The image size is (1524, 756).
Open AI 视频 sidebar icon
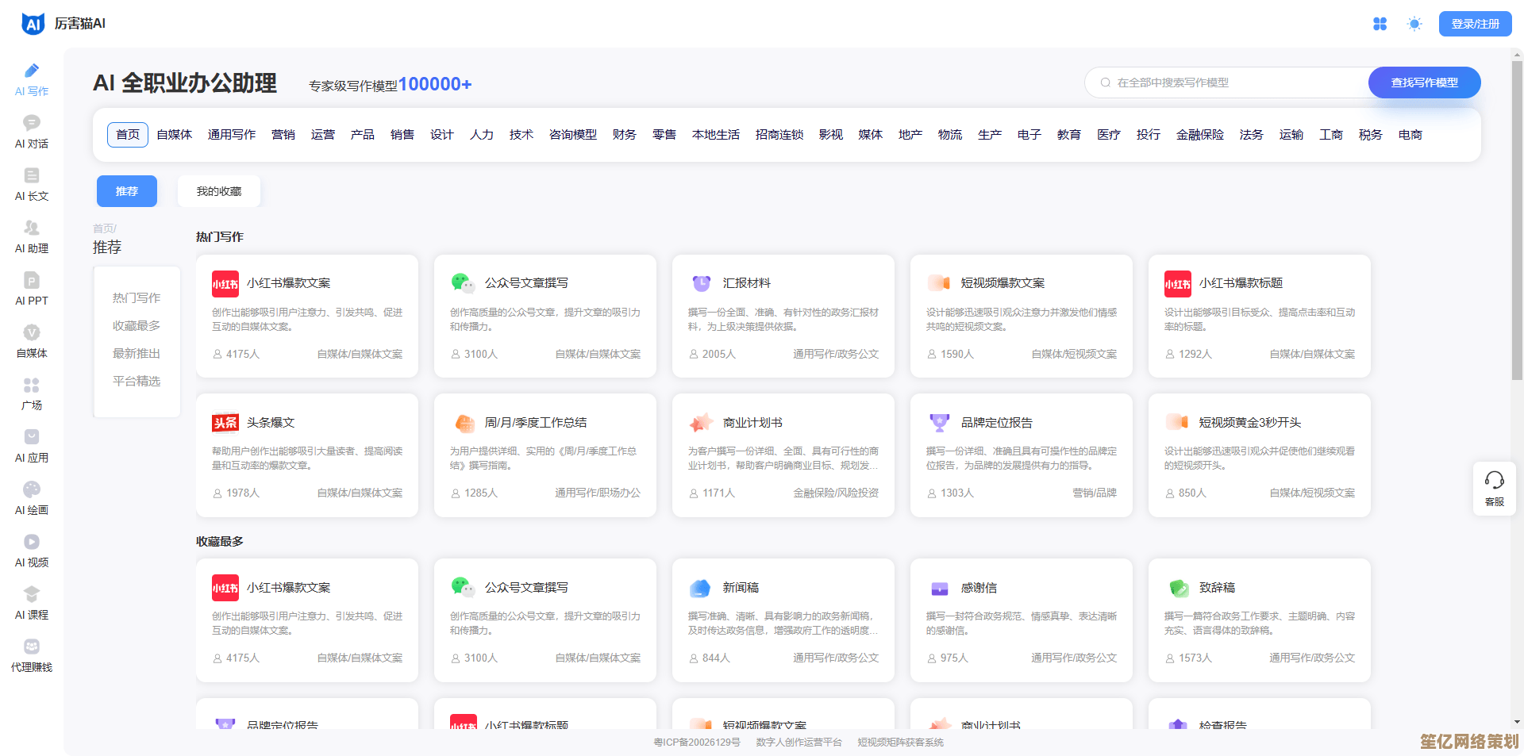(32, 542)
